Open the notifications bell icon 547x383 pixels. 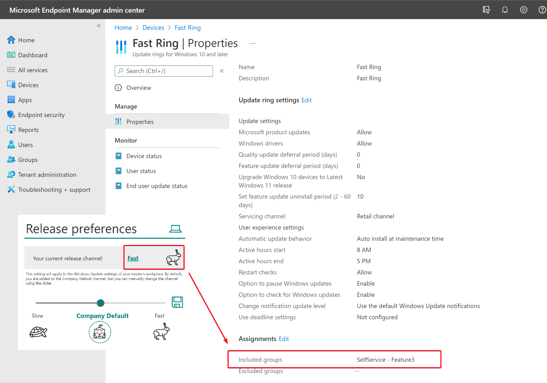(x=505, y=10)
